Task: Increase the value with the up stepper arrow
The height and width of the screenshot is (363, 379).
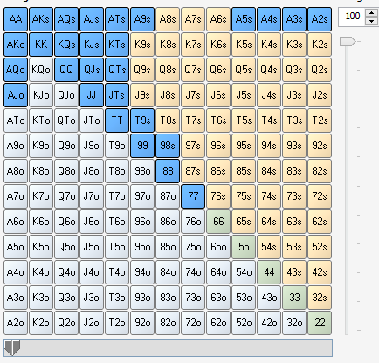Action: click(371, 12)
